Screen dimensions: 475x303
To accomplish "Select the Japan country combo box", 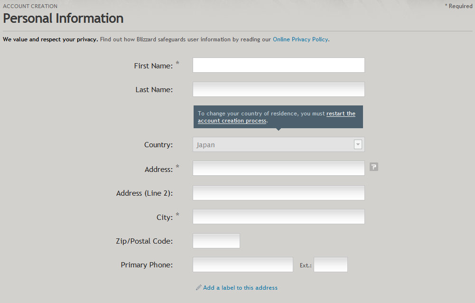I will pos(279,144).
